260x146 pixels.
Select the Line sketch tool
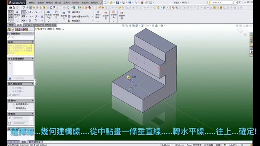(24, 12)
